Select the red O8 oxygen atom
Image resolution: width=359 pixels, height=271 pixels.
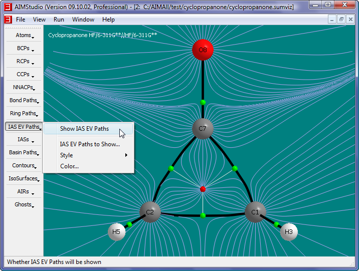click(x=203, y=50)
